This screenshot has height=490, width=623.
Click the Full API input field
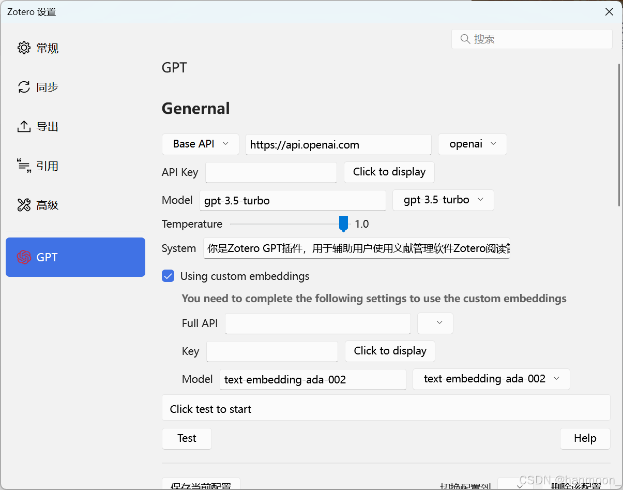(x=318, y=323)
